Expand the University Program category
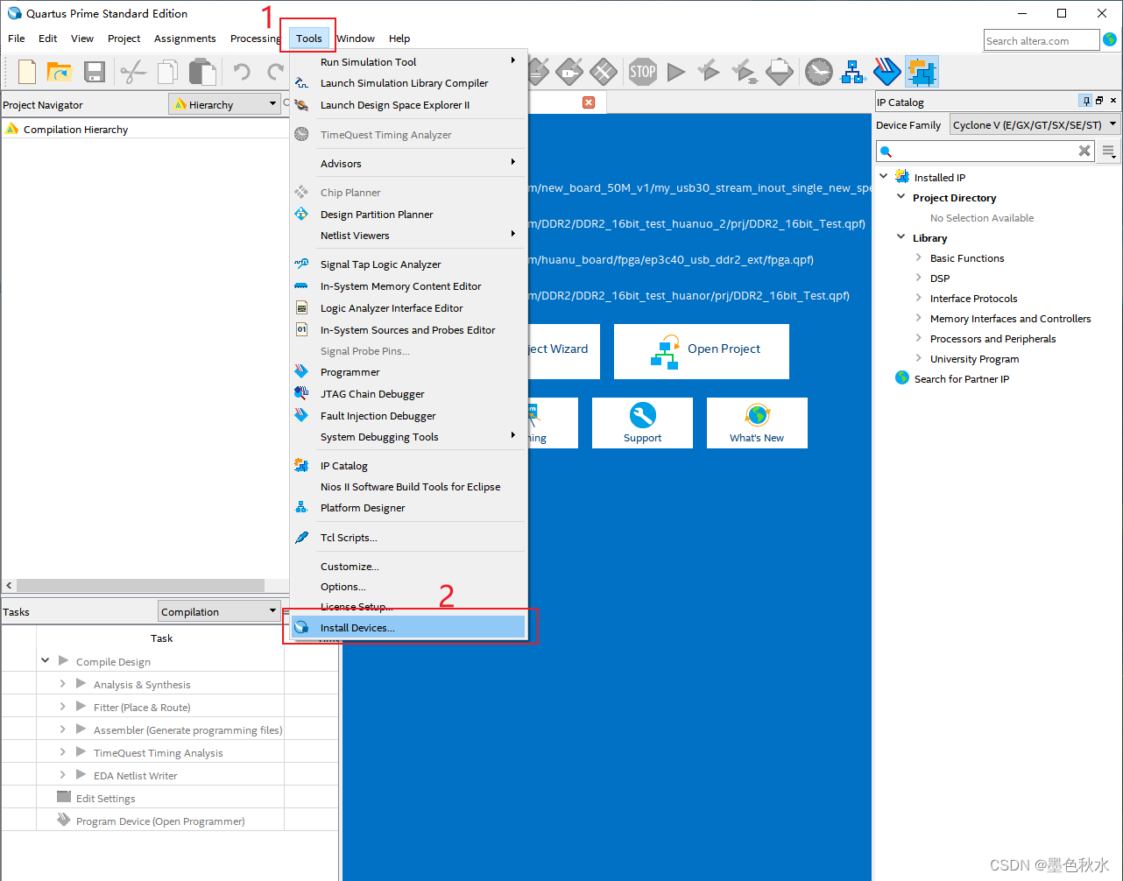This screenshot has height=881, width=1123. coord(919,358)
